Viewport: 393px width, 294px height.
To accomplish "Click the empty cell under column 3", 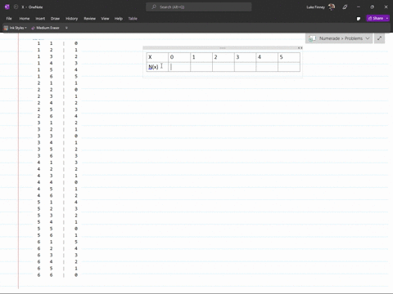I will pyautogui.click(x=245, y=67).
